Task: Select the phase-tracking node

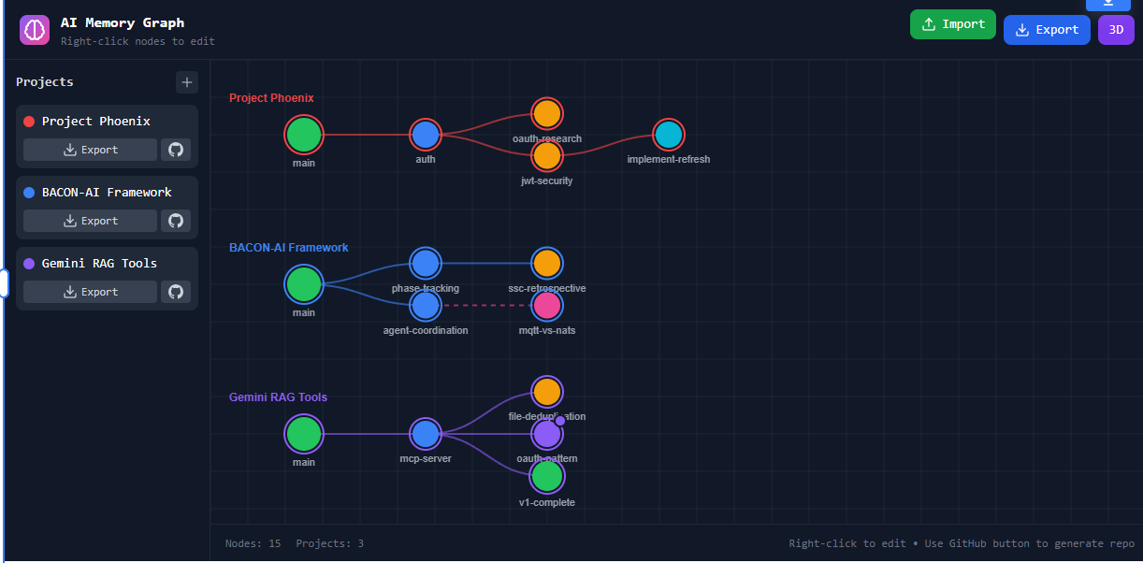Action: pos(426,264)
